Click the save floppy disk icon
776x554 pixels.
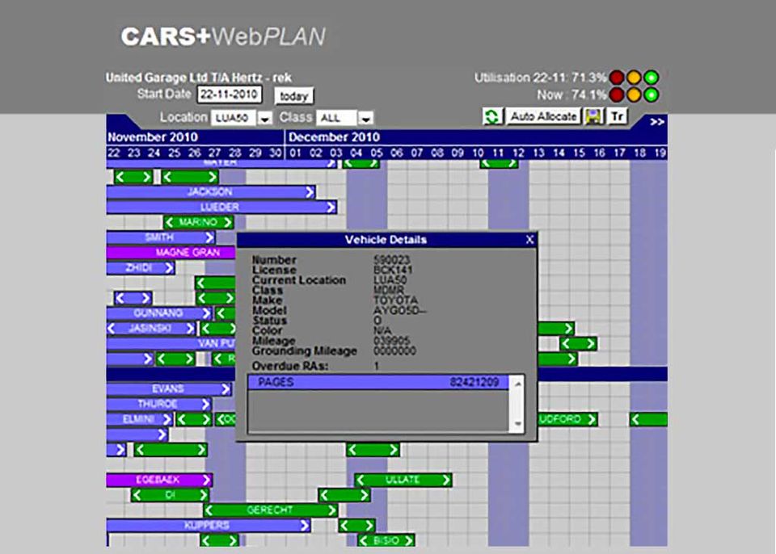[x=593, y=117]
